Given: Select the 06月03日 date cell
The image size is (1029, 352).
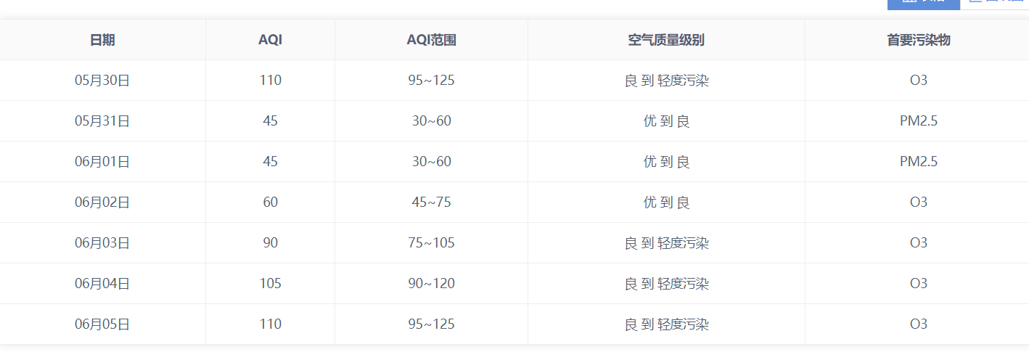Looking at the screenshot, I should [x=102, y=243].
